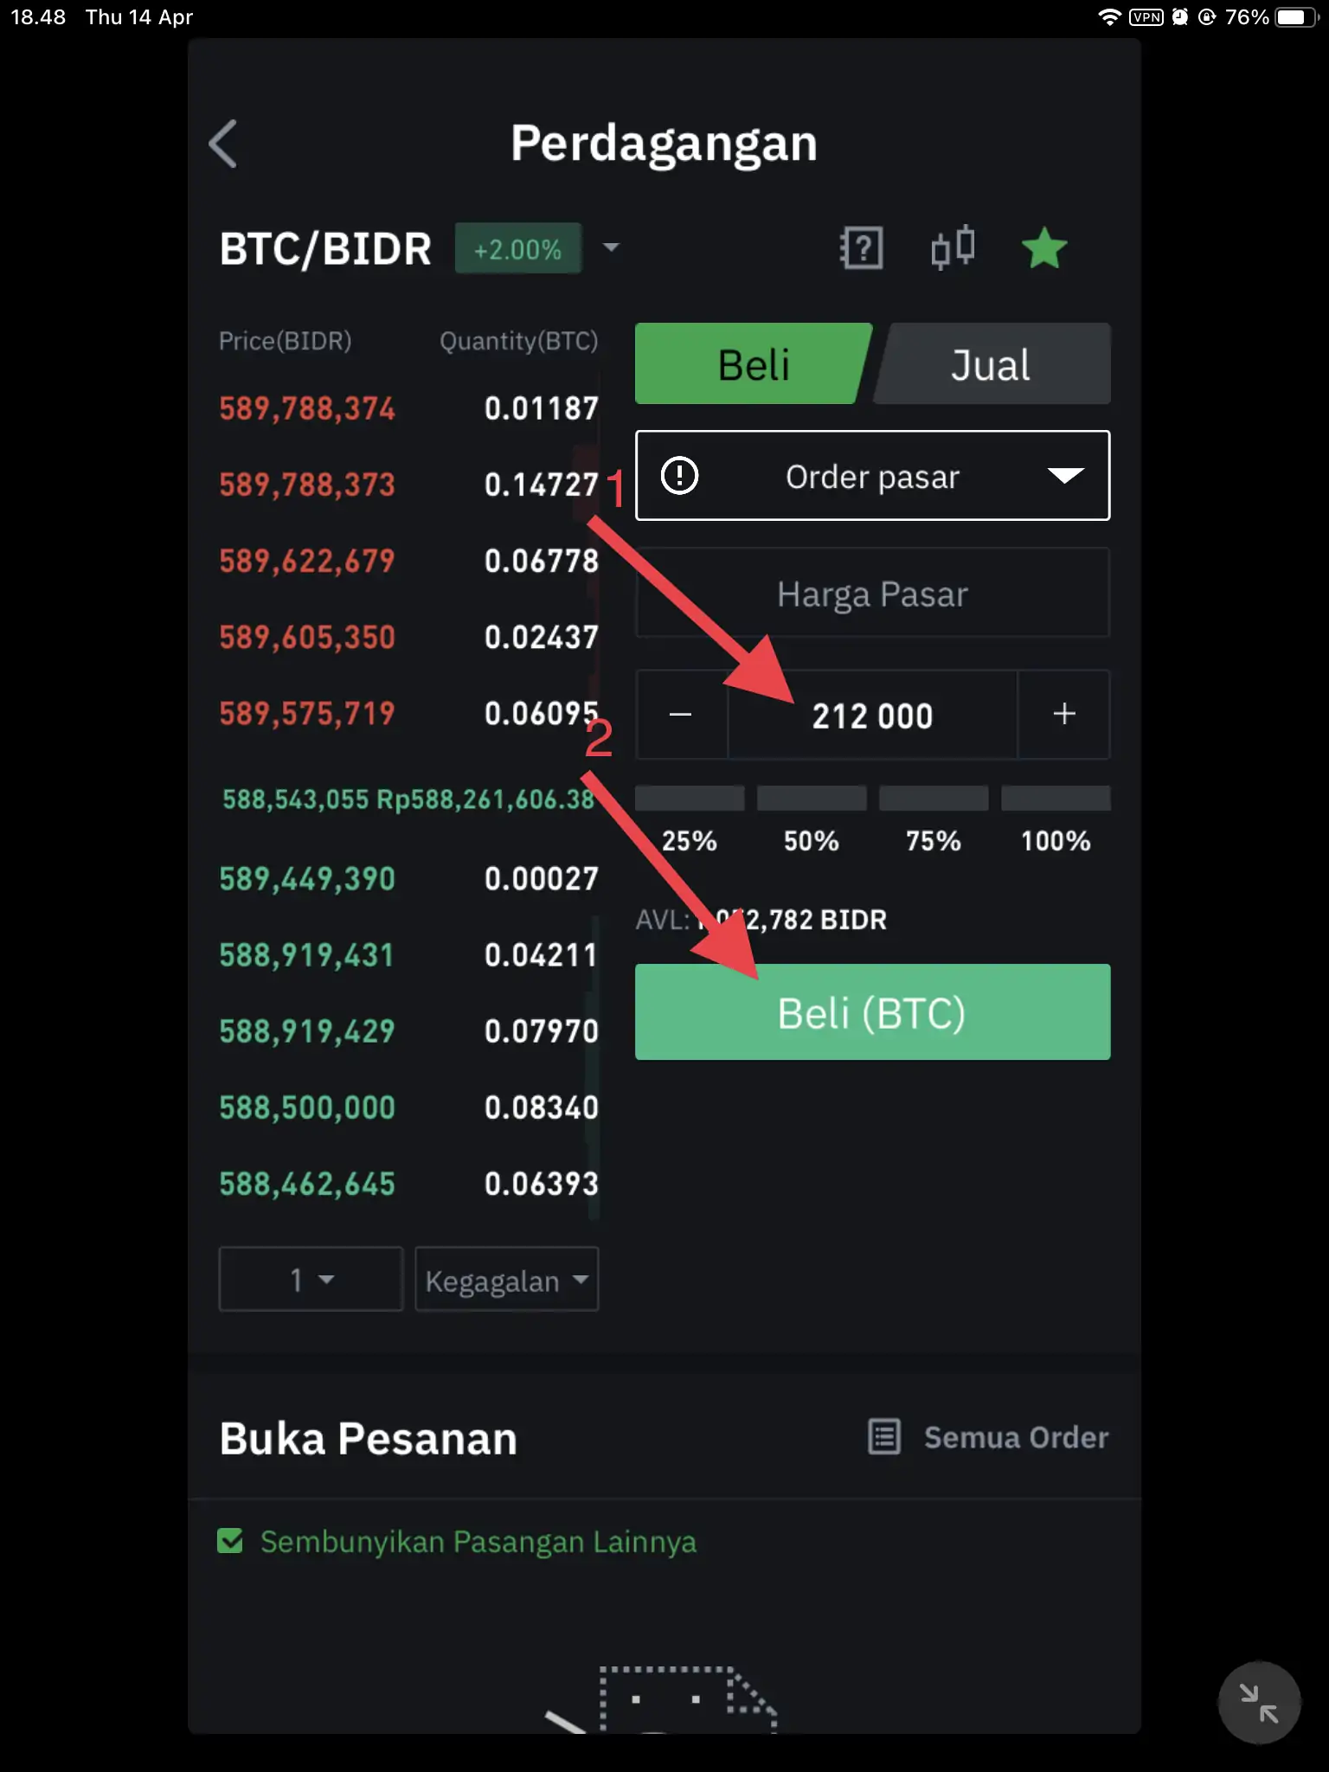
Task: Switch to the Jual tab
Action: click(992, 363)
